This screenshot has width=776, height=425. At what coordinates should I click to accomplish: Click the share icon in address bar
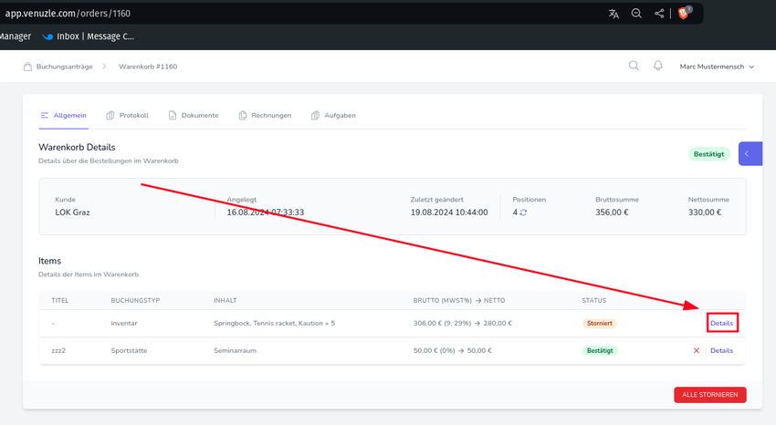(659, 14)
